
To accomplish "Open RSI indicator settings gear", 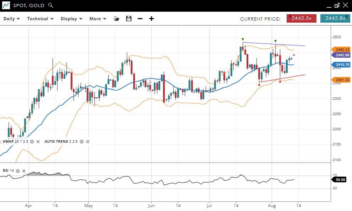I will [18, 171].
